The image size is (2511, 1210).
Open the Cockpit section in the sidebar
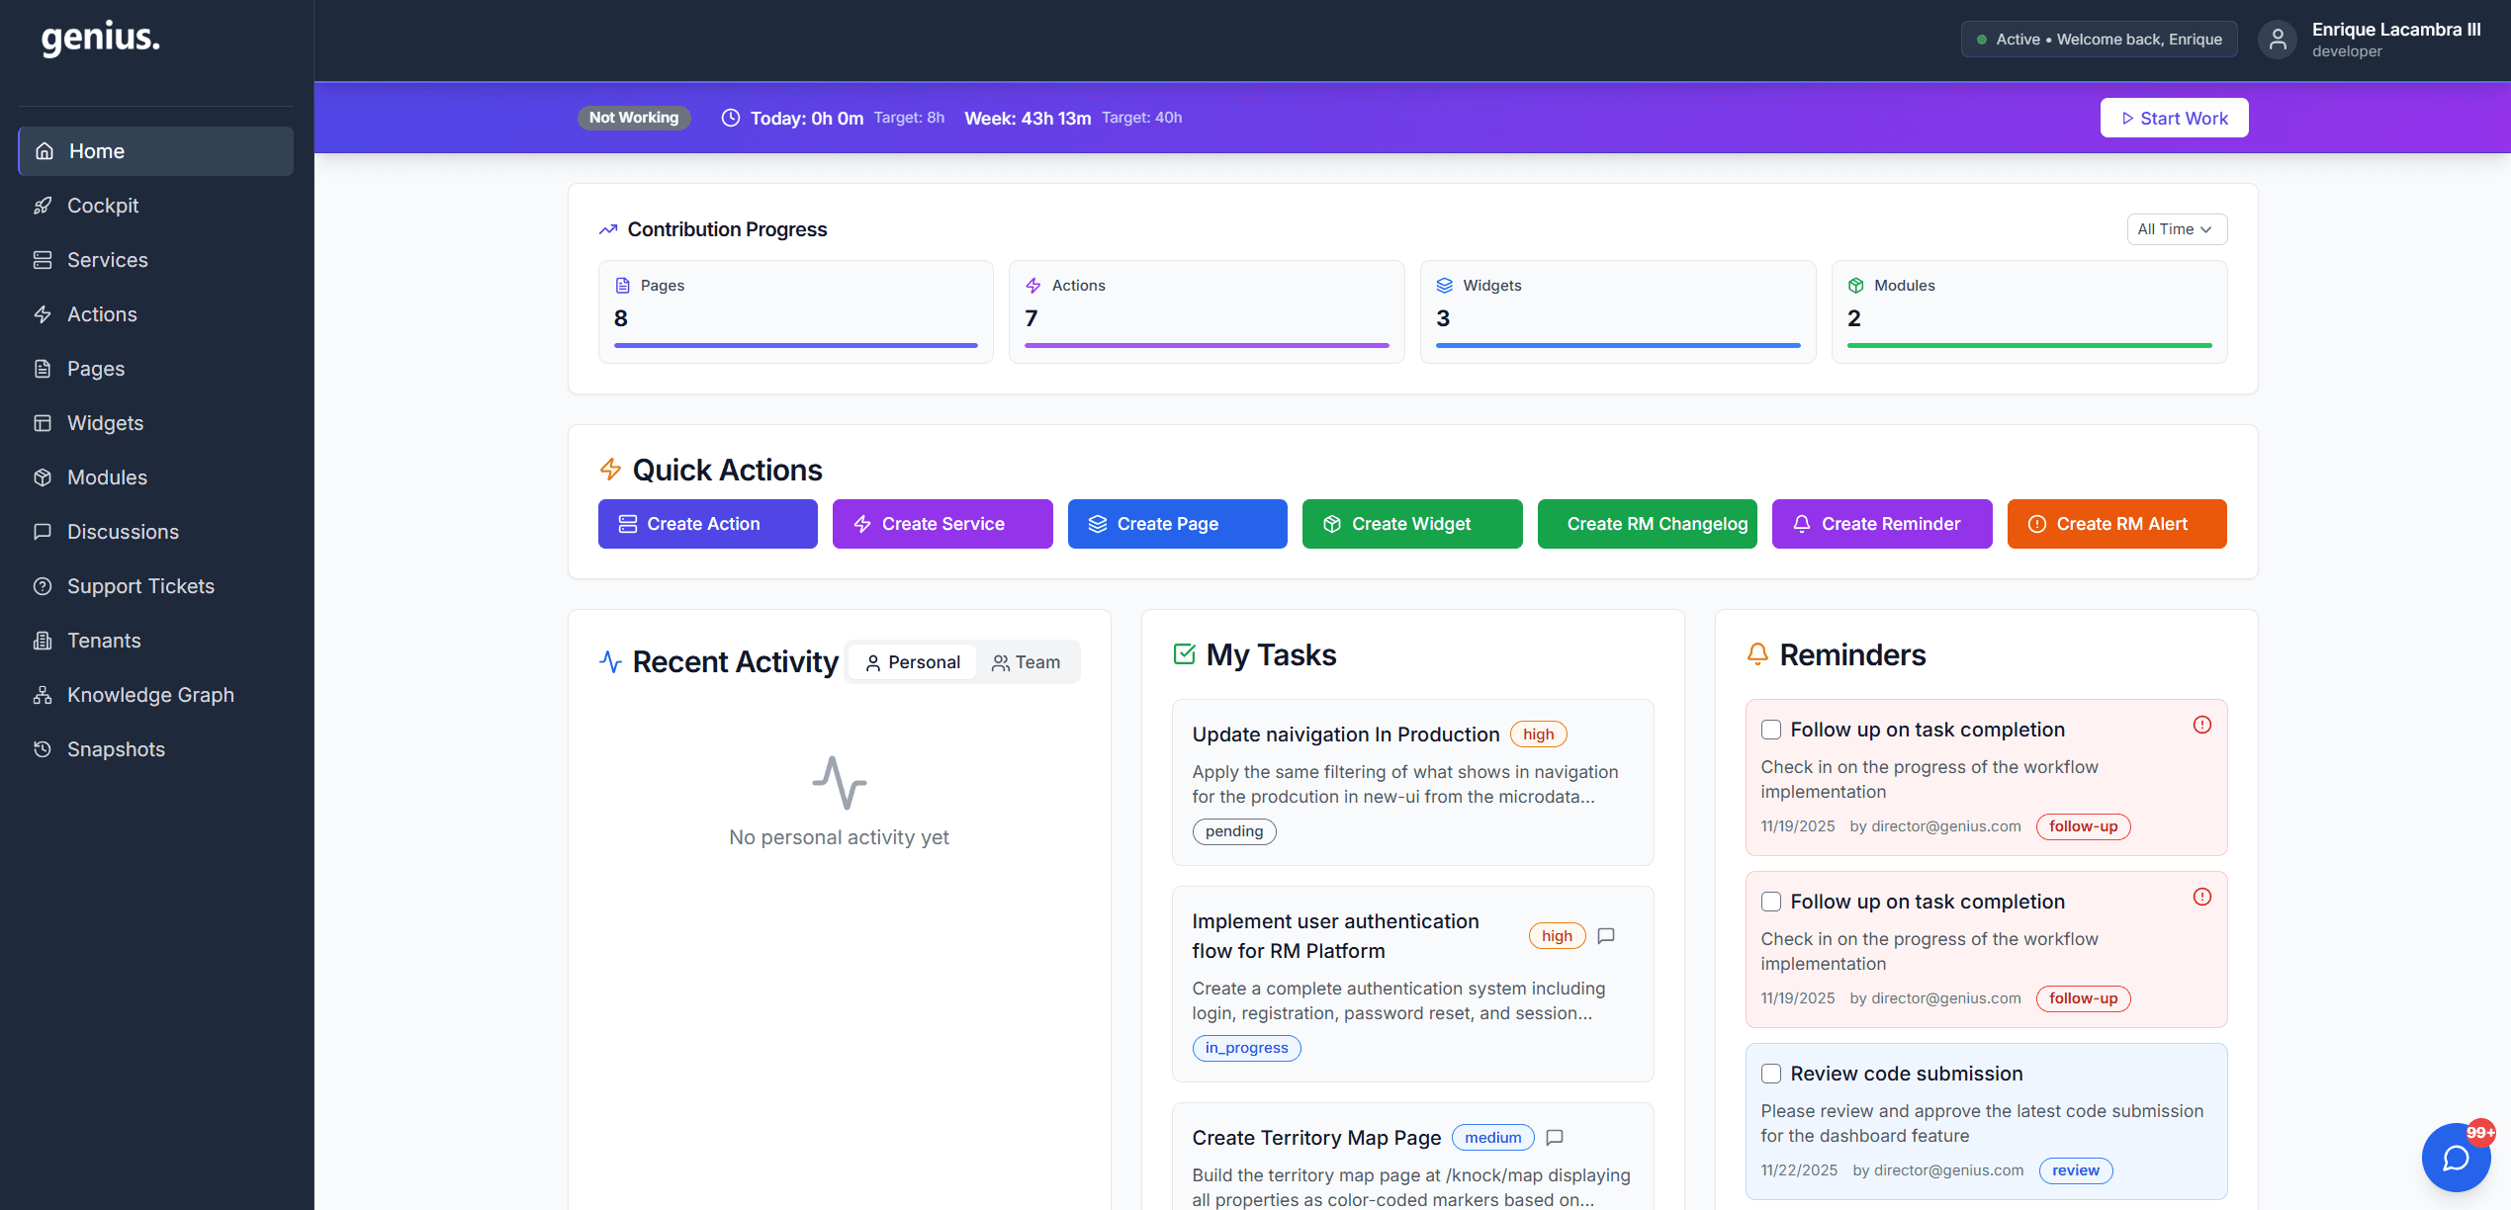(103, 206)
